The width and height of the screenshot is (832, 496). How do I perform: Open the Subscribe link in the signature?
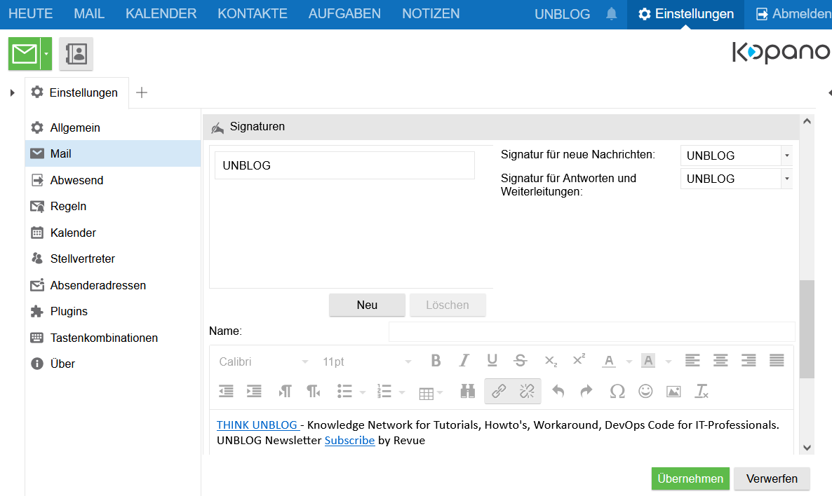(x=349, y=440)
